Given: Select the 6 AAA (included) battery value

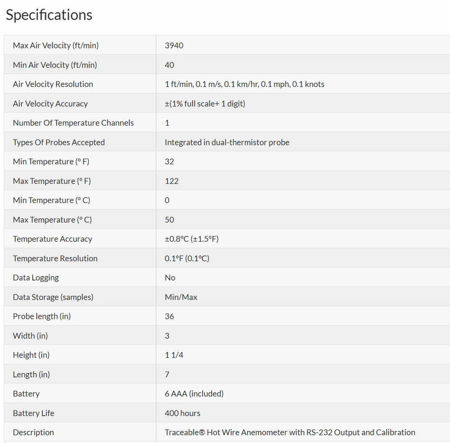Looking at the screenshot, I should coord(194,394).
